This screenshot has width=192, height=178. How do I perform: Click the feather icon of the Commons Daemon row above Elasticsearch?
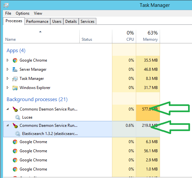pyautogui.click(x=15, y=126)
